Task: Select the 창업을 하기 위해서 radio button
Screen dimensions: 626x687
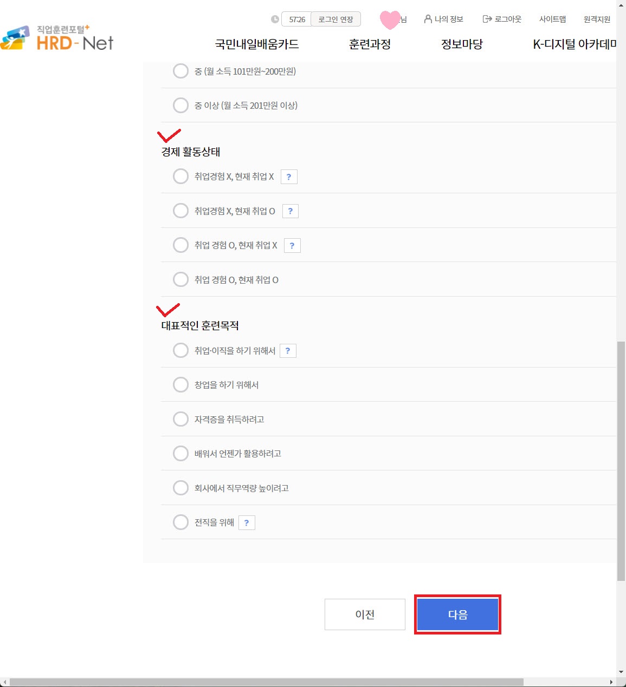Action: (180, 385)
